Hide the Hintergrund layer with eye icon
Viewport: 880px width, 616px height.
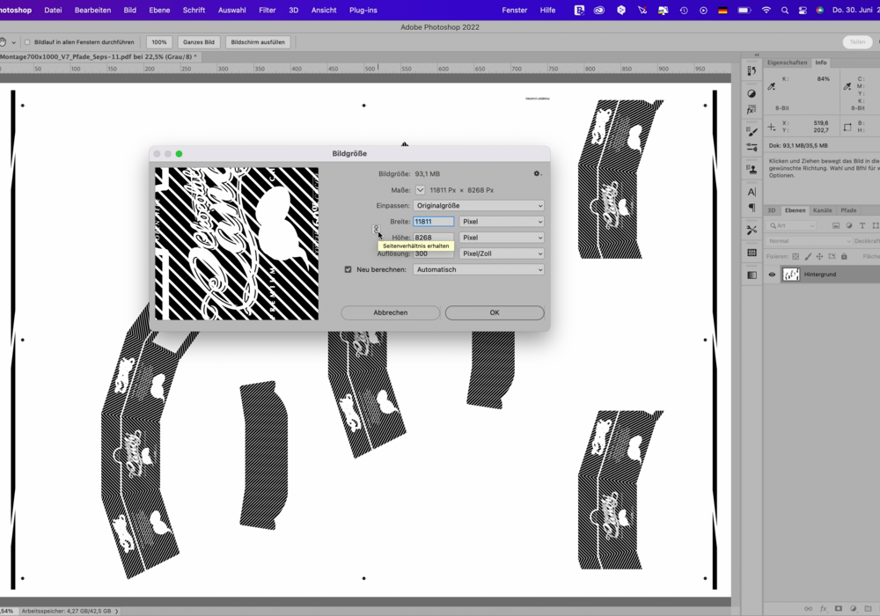pos(772,275)
